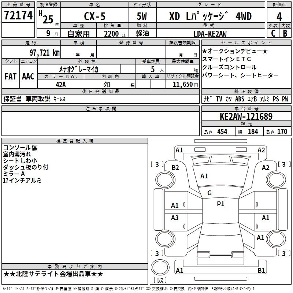Viewport: 293px width, 293px height.
Task: Click the G mark on the windshield
Action: point(209,193)
